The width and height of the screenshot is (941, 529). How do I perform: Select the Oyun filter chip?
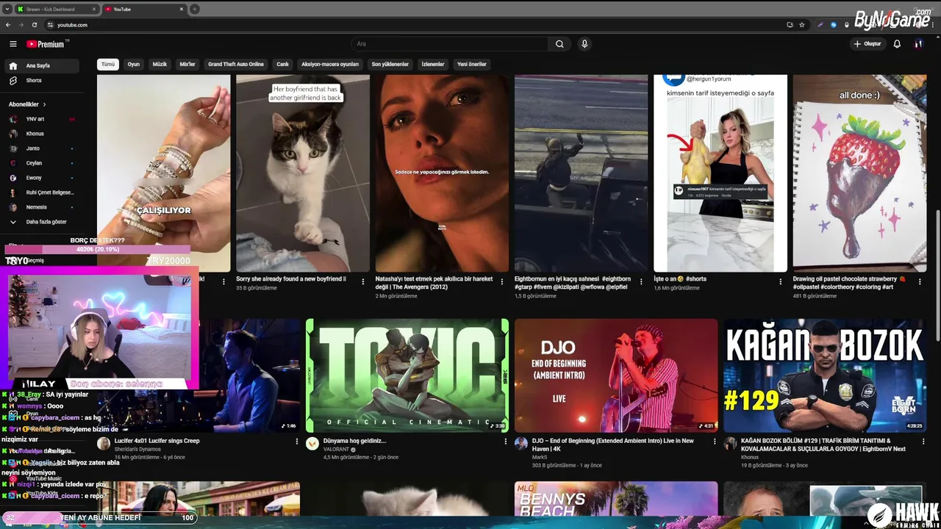[134, 64]
